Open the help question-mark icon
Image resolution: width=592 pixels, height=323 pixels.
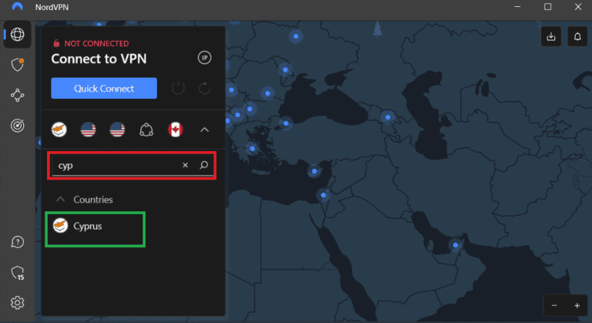[17, 244]
